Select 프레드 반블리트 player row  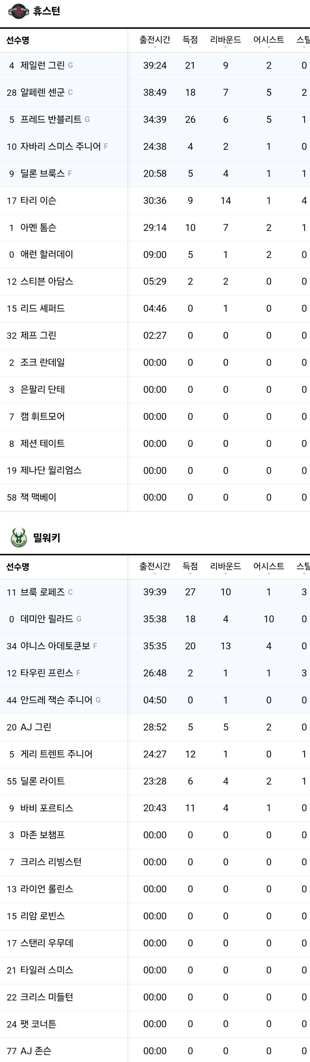155,119
